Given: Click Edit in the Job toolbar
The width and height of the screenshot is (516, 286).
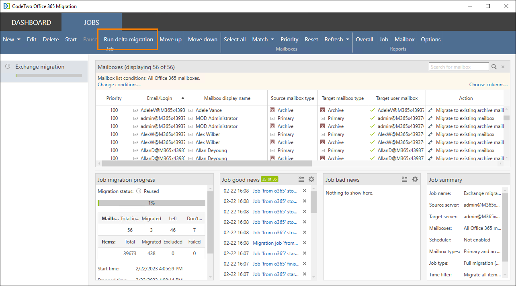Looking at the screenshot, I should 32,39.
